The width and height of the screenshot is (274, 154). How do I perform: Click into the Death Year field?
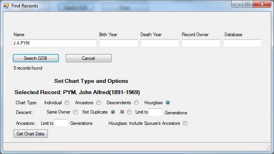(x=160, y=43)
